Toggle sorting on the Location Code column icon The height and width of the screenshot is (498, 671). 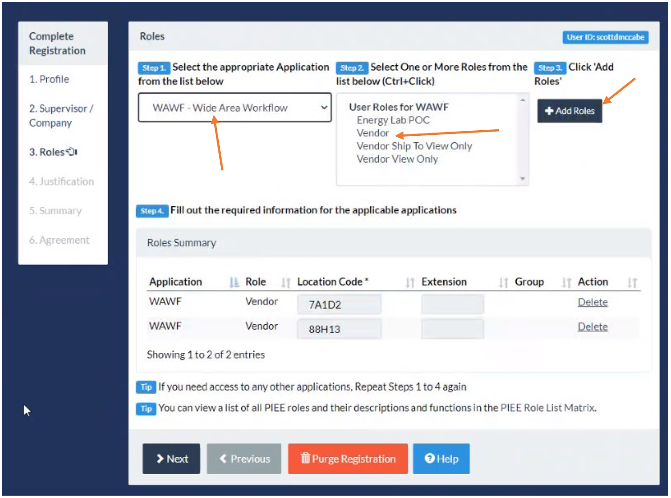point(410,282)
